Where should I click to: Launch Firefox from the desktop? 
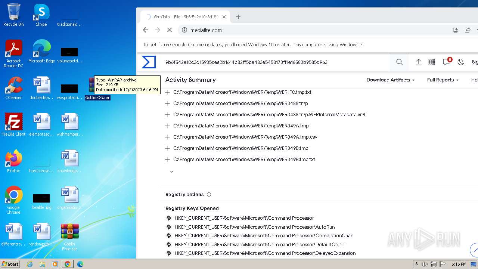13,161
